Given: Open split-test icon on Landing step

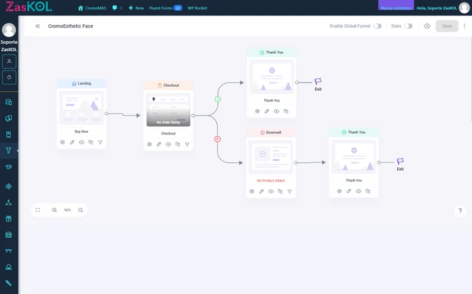Looking at the screenshot, I should [100, 143].
